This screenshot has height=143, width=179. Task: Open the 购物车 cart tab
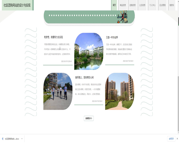172,5
